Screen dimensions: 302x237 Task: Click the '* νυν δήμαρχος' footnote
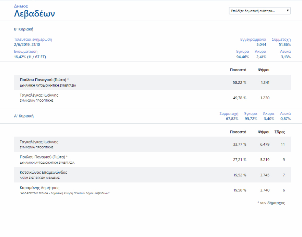click(x=271, y=203)
